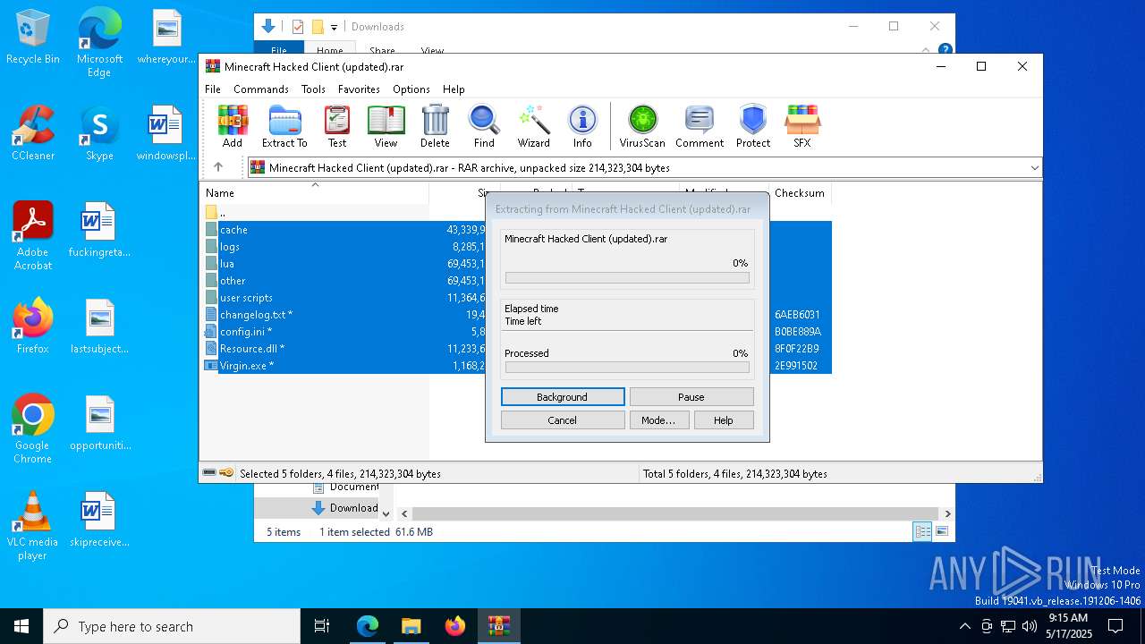Click the Comment toolbar icon
The width and height of the screenshot is (1145, 644).
700,126
